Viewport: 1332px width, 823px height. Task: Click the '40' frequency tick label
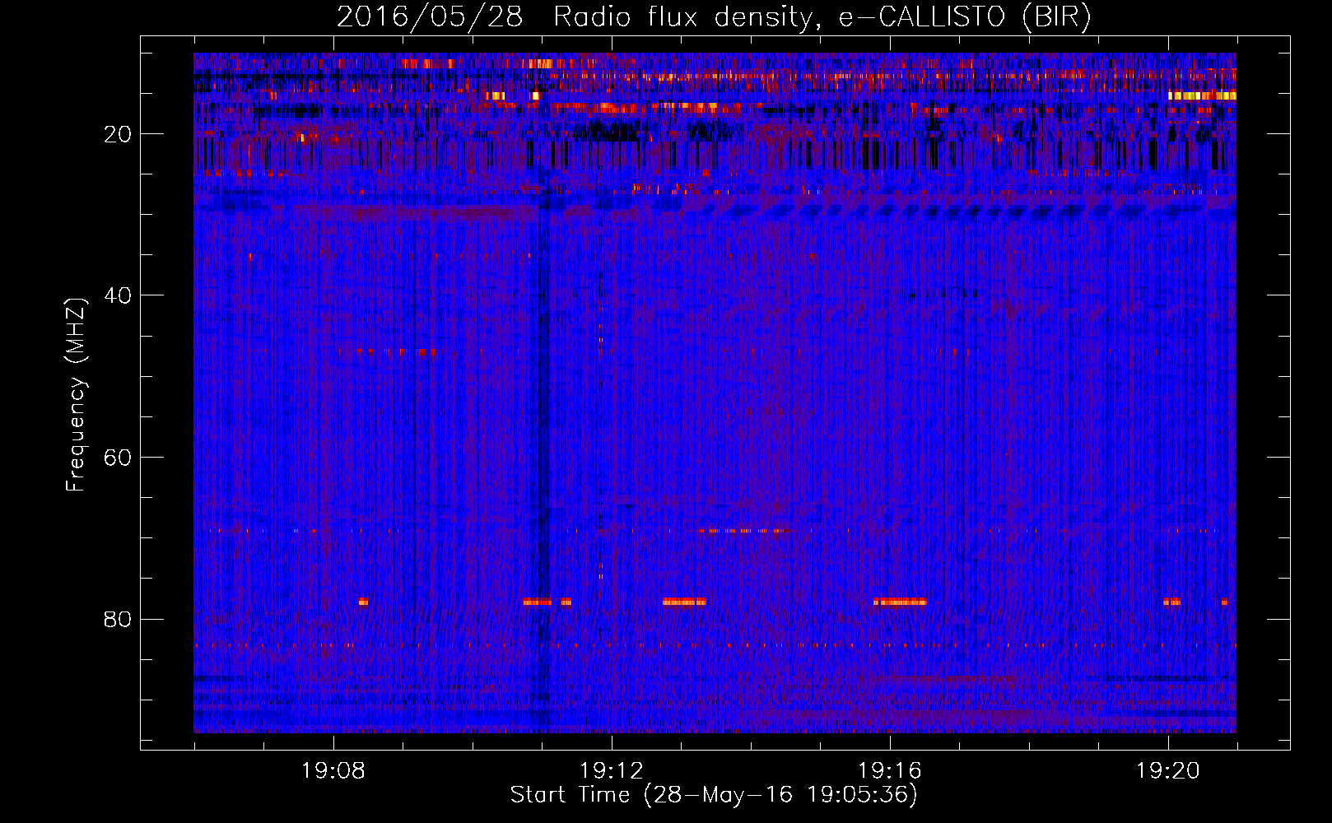118,295
